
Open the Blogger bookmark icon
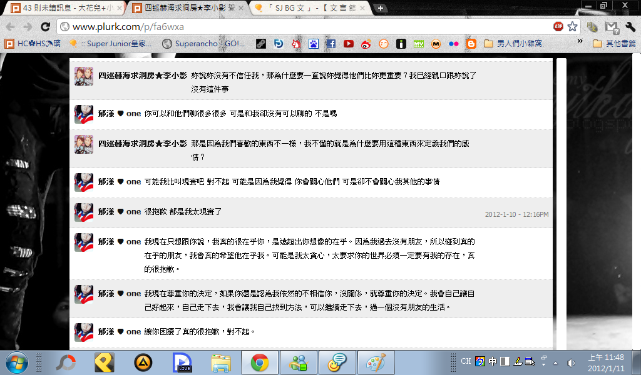(x=471, y=44)
